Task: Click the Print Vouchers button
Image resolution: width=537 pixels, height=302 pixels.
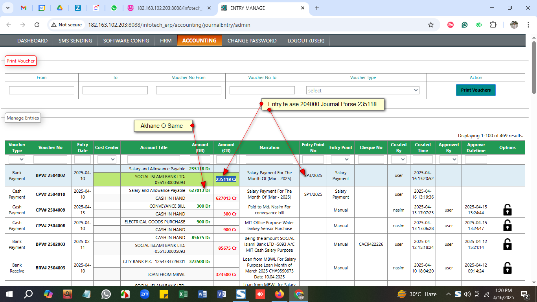Action: coord(476,90)
